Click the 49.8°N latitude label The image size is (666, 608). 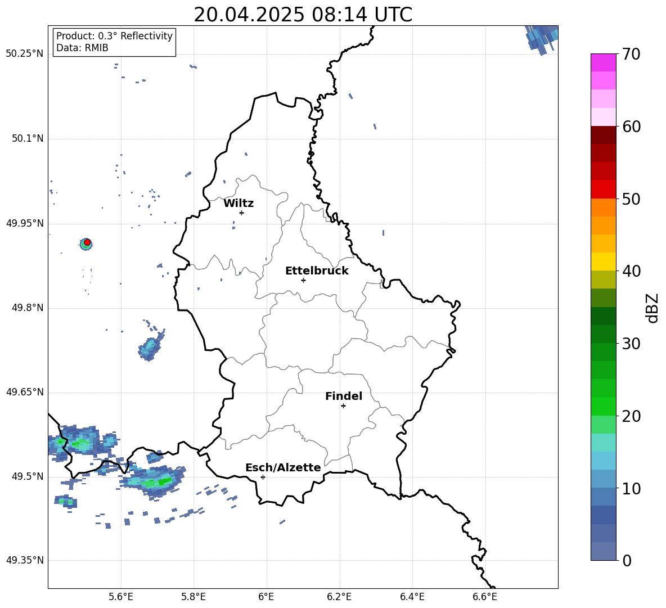[x=27, y=308]
